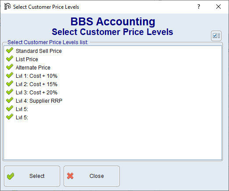
Task: Toggle checkmark for Lvl 1: Cost + 10%
Action: pos(10,75)
